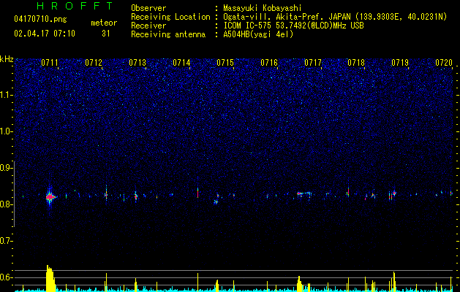Viewport: 460px width, 292px height.
Task: Click the A504HB(yagi 4el) antenna text
Action: coord(258,34)
